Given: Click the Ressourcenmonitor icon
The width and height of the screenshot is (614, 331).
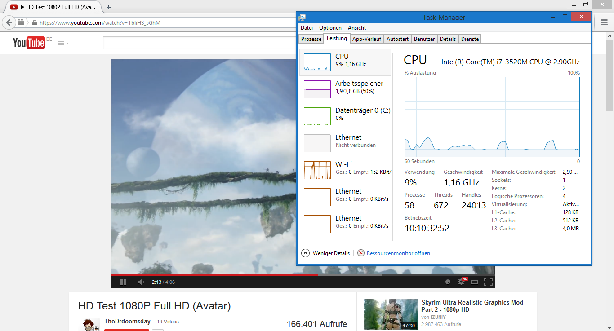Looking at the screenshot, I should (x=361, y=253).
